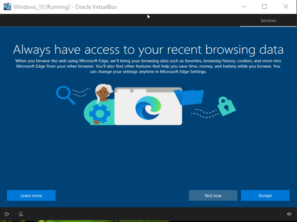This screenshot has width=297, height=222.
Task: Maximize the VirtualBox window
Action: [x=265, y=6]
